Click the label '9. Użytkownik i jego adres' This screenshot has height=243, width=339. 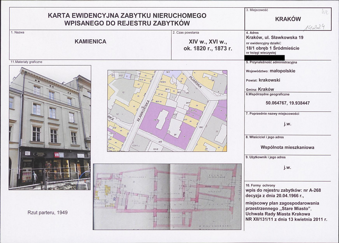(x=266, y=157)
